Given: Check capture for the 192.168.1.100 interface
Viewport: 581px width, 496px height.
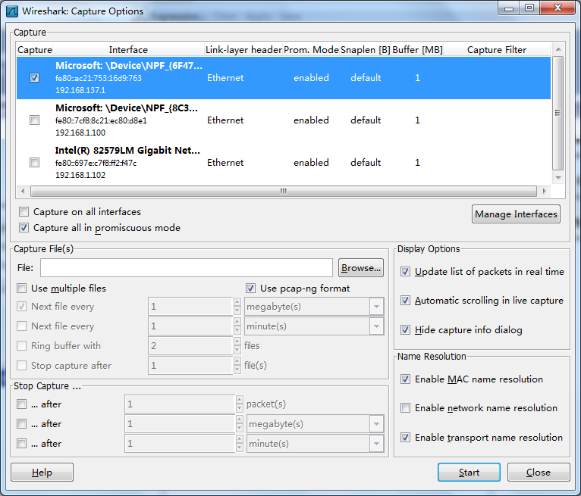Looking at the screenshot, I should click(x=34, y=120).
